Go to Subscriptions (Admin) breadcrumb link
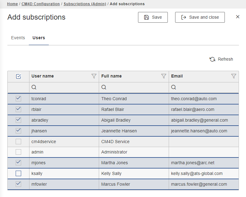Screen dimensions: 246x197 [85, 4]
